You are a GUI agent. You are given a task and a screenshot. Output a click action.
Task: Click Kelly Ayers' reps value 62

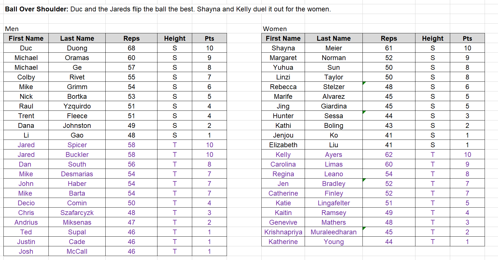[x=389, y=154]
